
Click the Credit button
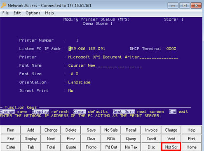[x=151, y=139]
